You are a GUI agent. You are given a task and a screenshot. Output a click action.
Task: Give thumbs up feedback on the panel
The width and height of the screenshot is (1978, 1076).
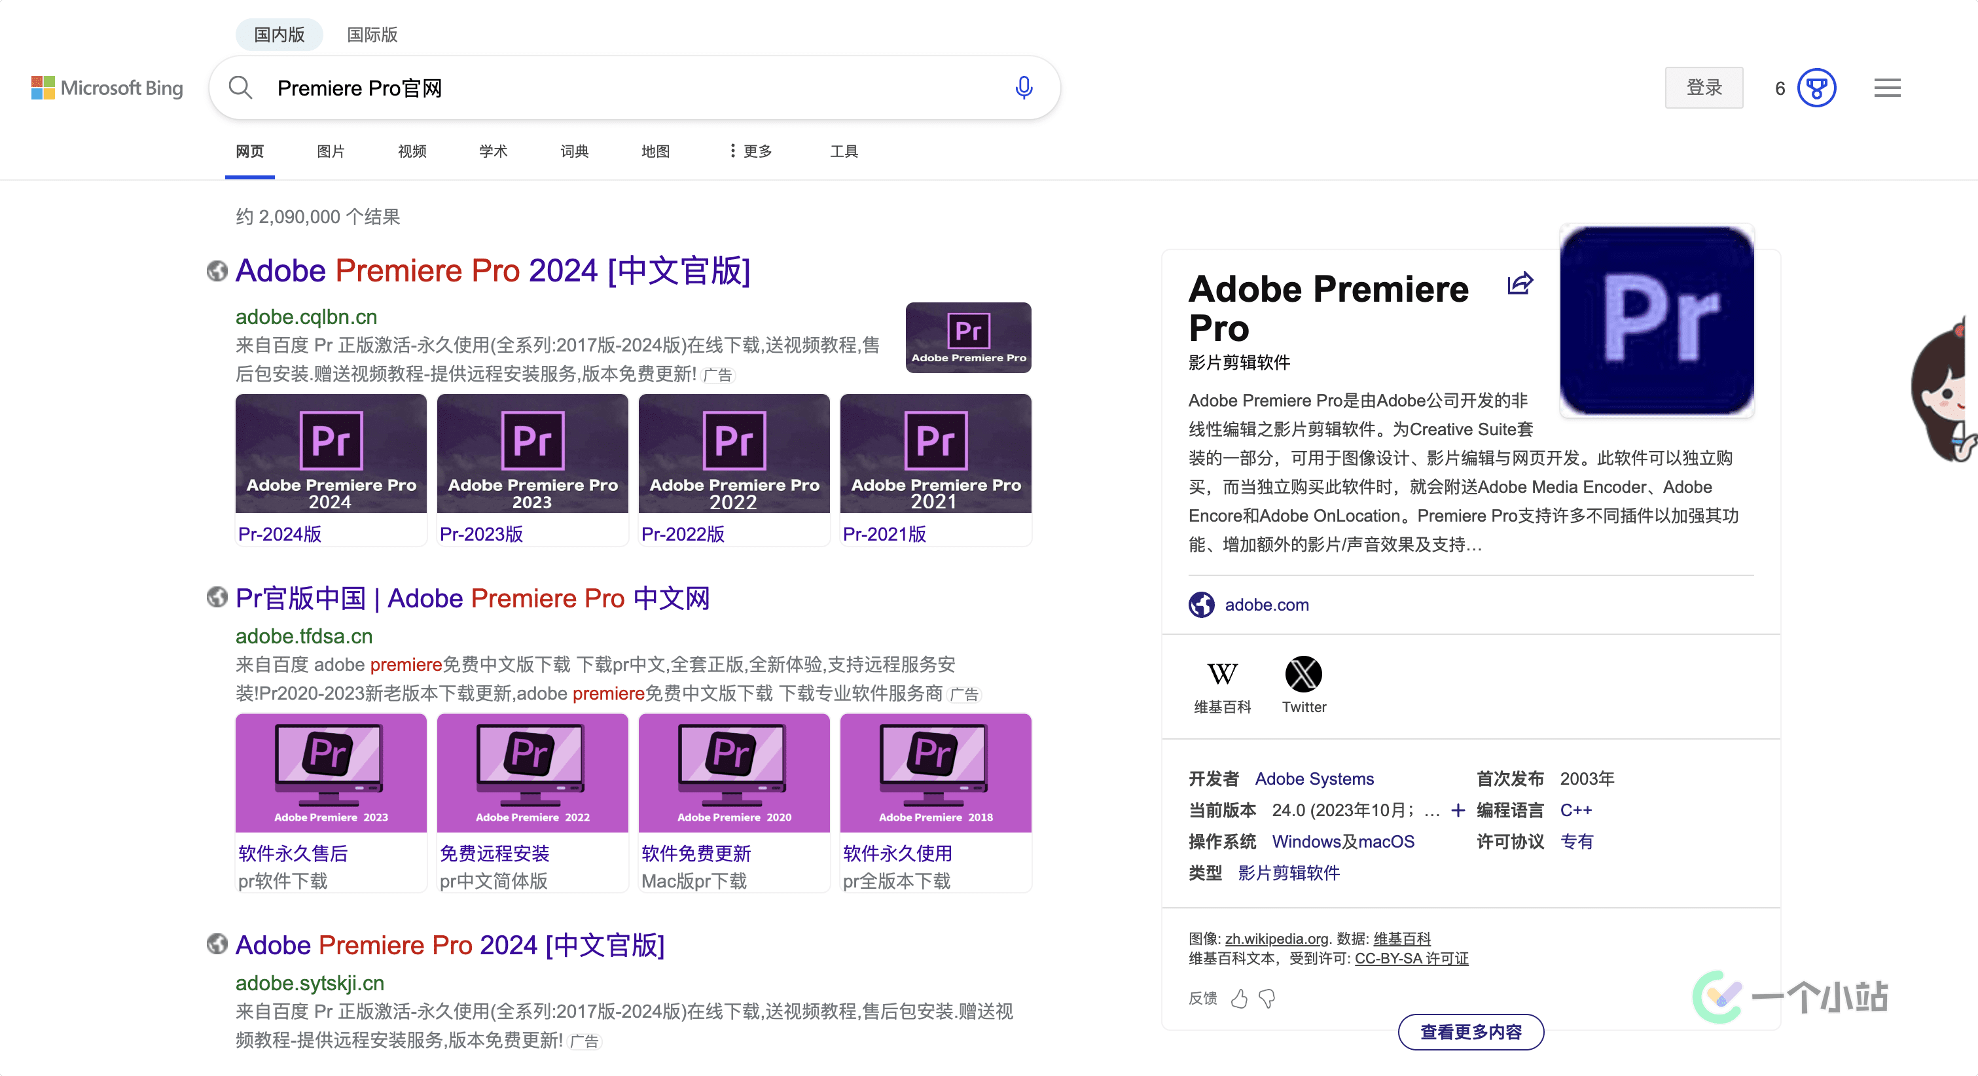[x=1239, y=998]
